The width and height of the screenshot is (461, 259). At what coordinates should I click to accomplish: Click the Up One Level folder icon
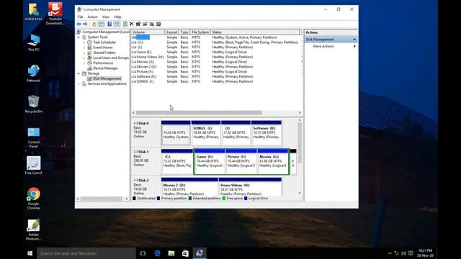(x=94, y=24)
